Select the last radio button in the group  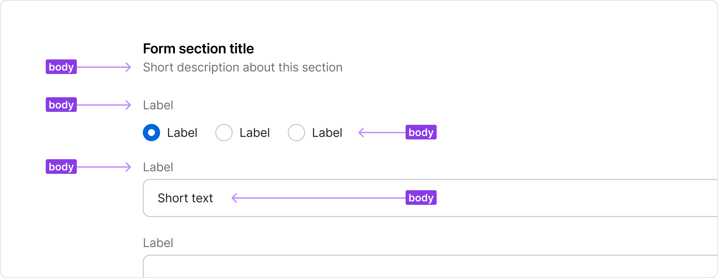point(296,133)
